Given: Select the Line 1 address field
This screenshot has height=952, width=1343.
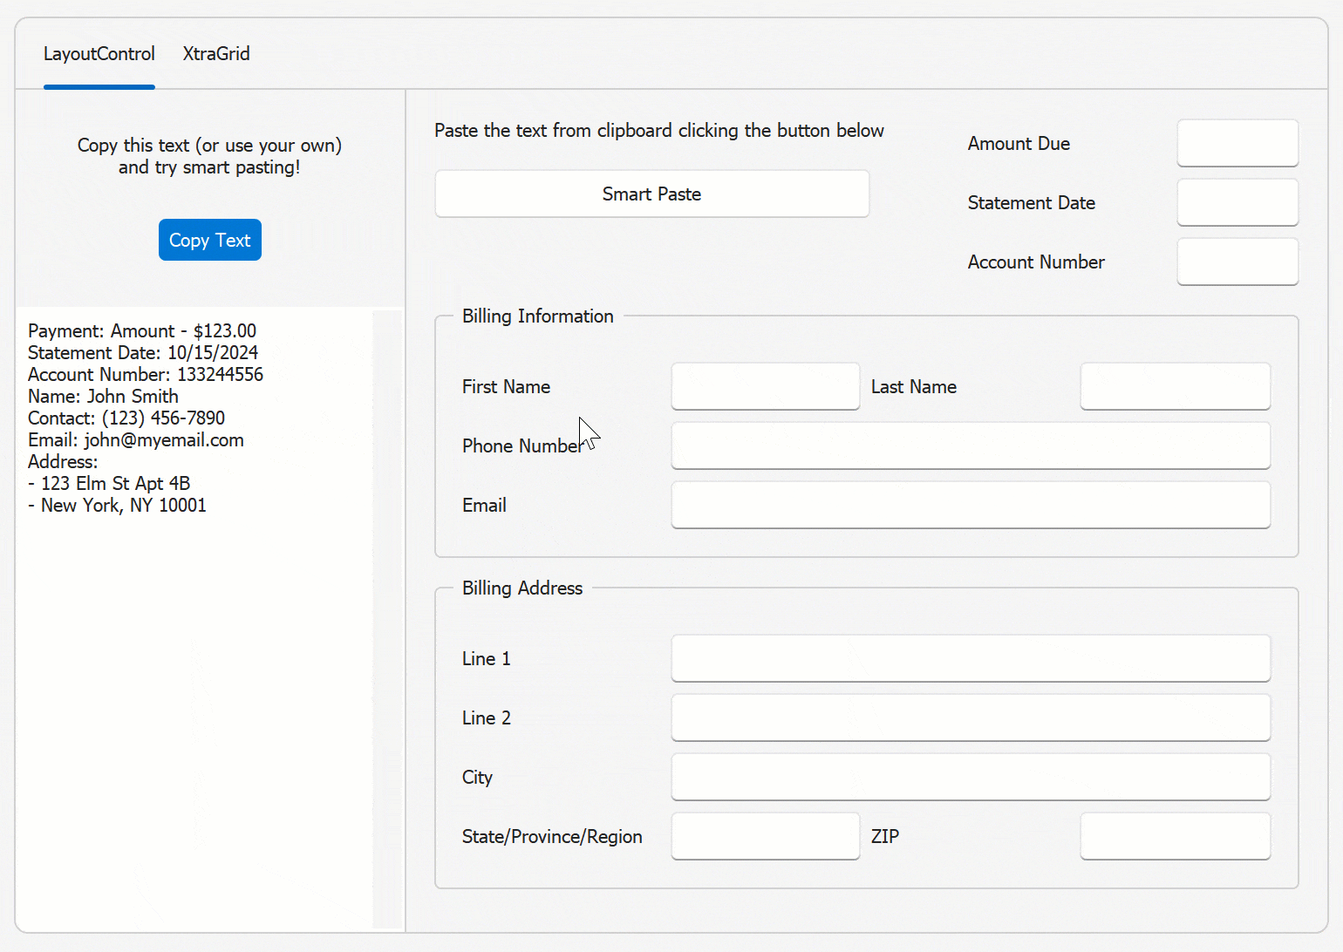Looking at the screenshot, I should coord(970,658).
